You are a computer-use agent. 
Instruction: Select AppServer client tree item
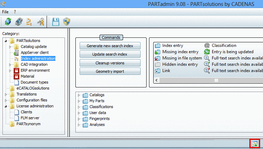(35, 52)
